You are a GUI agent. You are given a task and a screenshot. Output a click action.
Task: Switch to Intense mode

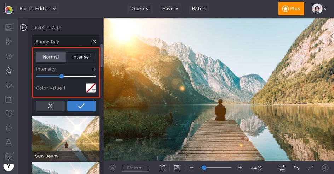click(x=81, y=57)
